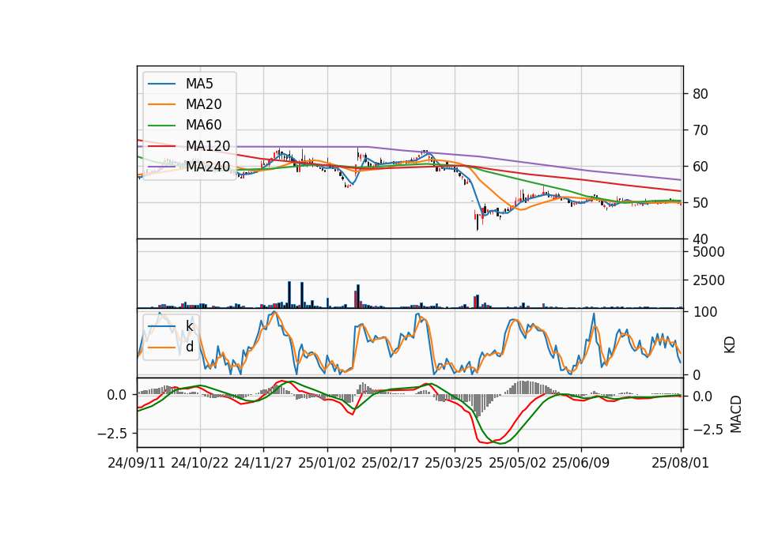Click the price axis value 60
759x545 pixels.
click(700, 167)
